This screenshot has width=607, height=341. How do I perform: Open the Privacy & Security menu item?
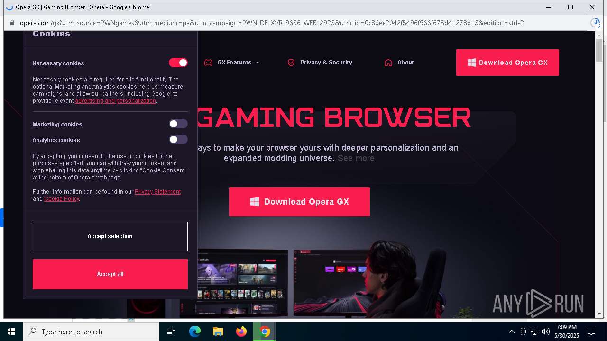(326, 63)
